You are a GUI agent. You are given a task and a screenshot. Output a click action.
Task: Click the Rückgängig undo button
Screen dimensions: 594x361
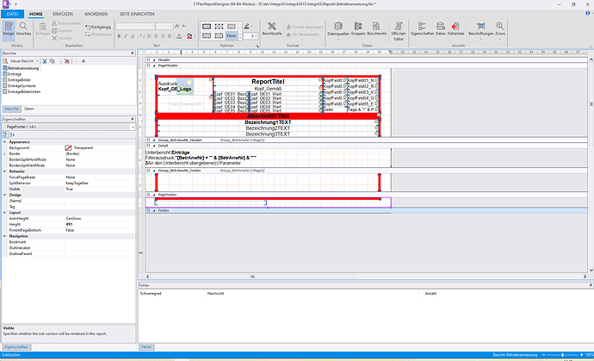(99, 28)
